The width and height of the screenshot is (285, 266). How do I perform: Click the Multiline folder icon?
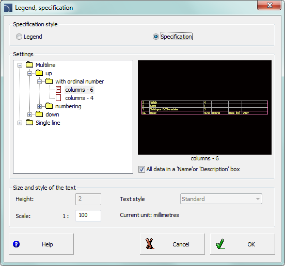[x=29, y=64]
